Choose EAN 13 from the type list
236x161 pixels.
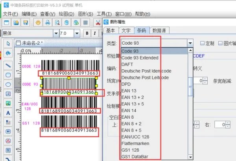pyautogui.click(x=129, y=90)
